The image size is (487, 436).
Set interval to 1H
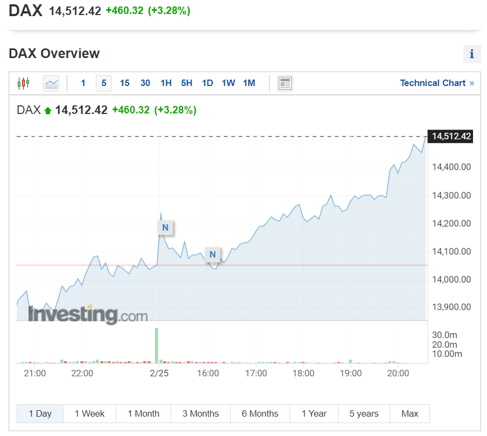click(166, 83)
